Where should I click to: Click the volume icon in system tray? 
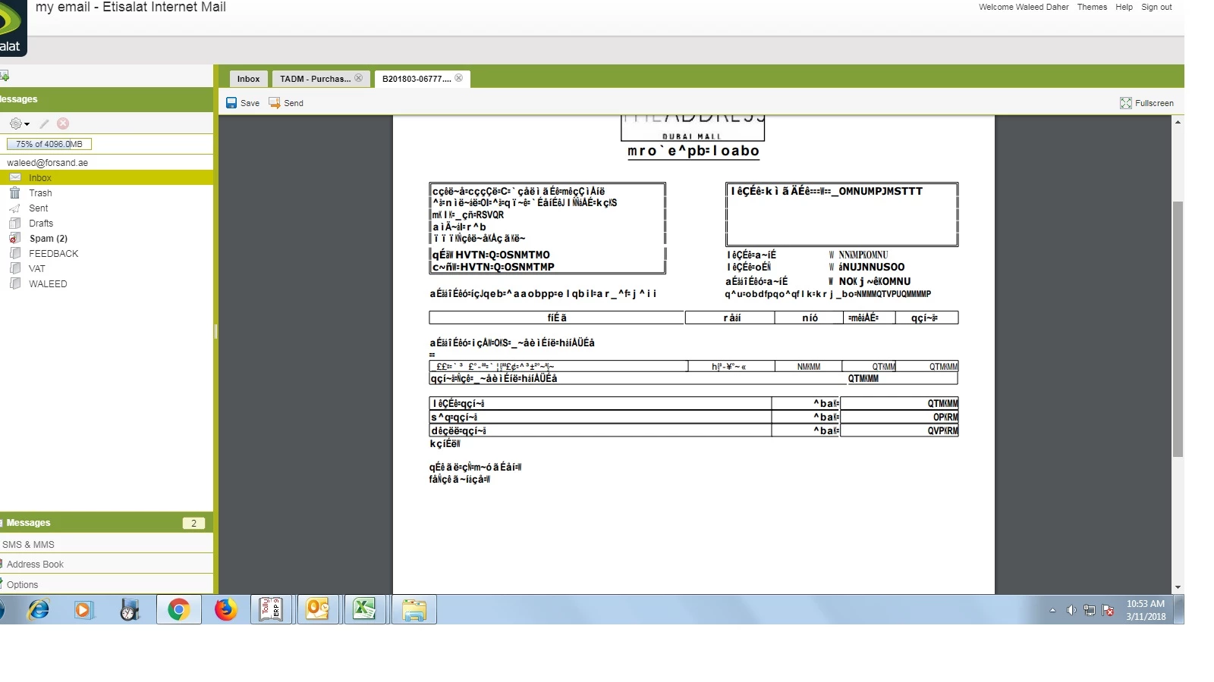click(x=1071, y=610)
